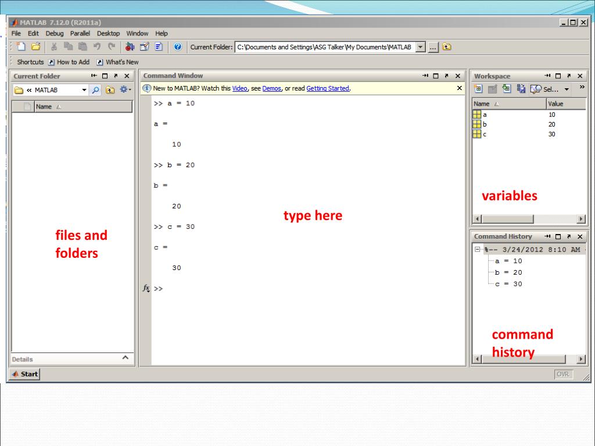Click the Undo toolbar icon
Viewport: 595px width, 446px height.
coord(97,46)
